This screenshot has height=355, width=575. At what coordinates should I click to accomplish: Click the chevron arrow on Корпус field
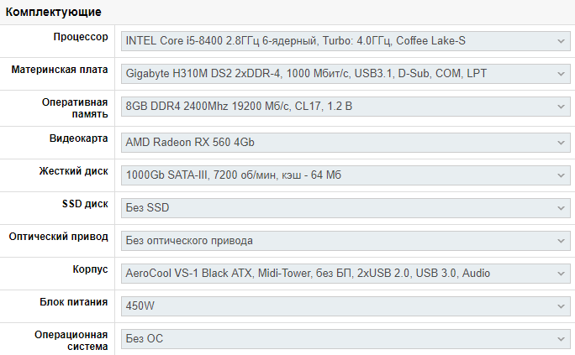[x=562, y=274]
